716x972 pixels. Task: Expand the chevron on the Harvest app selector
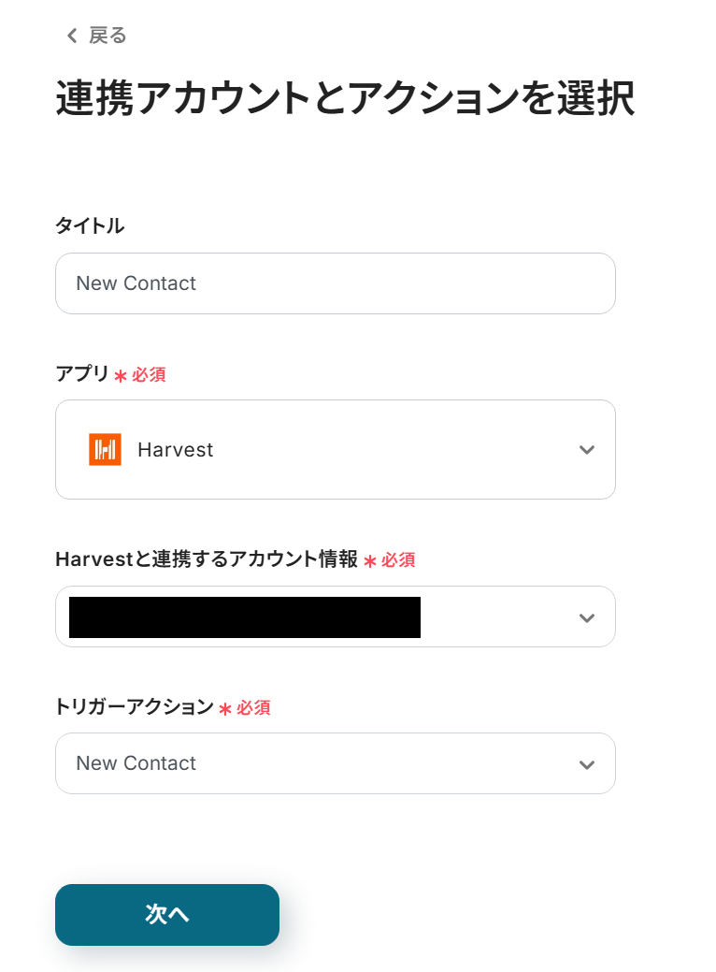[x=587, y=450]
